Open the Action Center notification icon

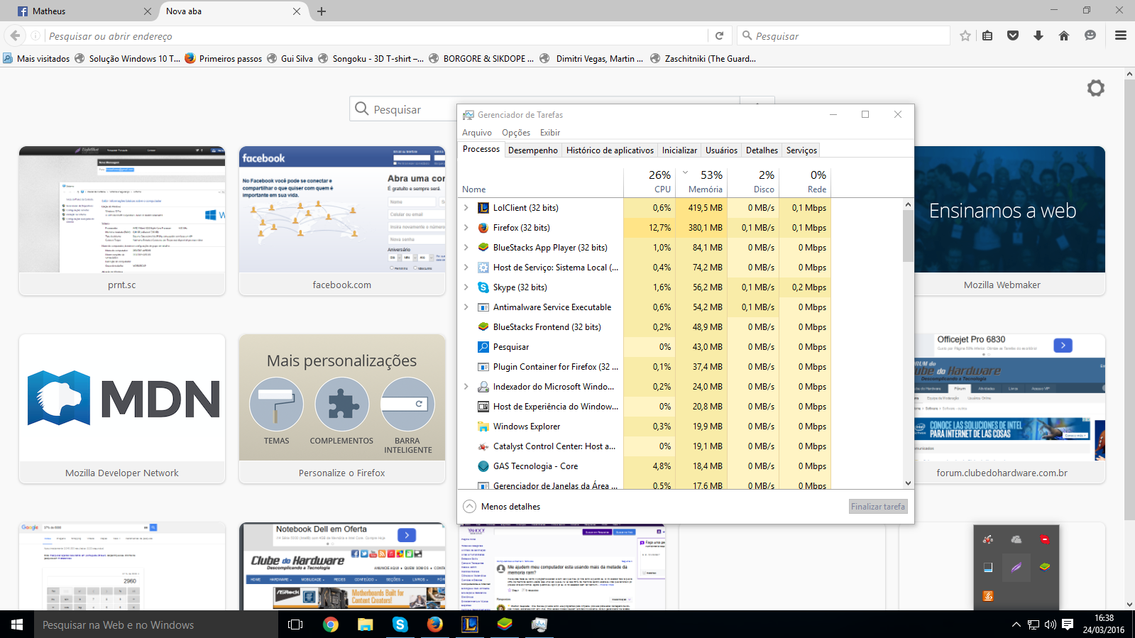click(1068, 625)
